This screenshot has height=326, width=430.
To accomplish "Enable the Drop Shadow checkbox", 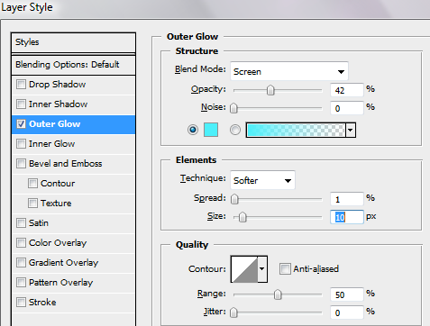I will pyautogui.click(x=21, y=85).
